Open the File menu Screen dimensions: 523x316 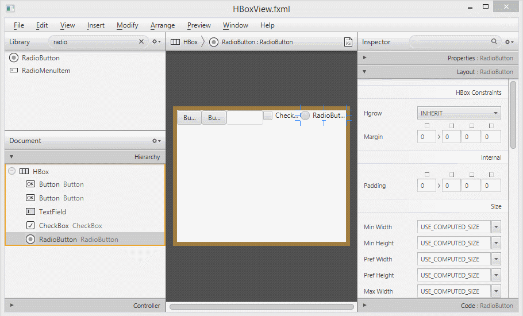18,25
